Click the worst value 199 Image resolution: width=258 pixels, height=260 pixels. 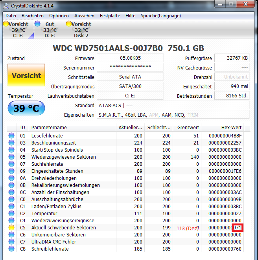pos(166,228)
